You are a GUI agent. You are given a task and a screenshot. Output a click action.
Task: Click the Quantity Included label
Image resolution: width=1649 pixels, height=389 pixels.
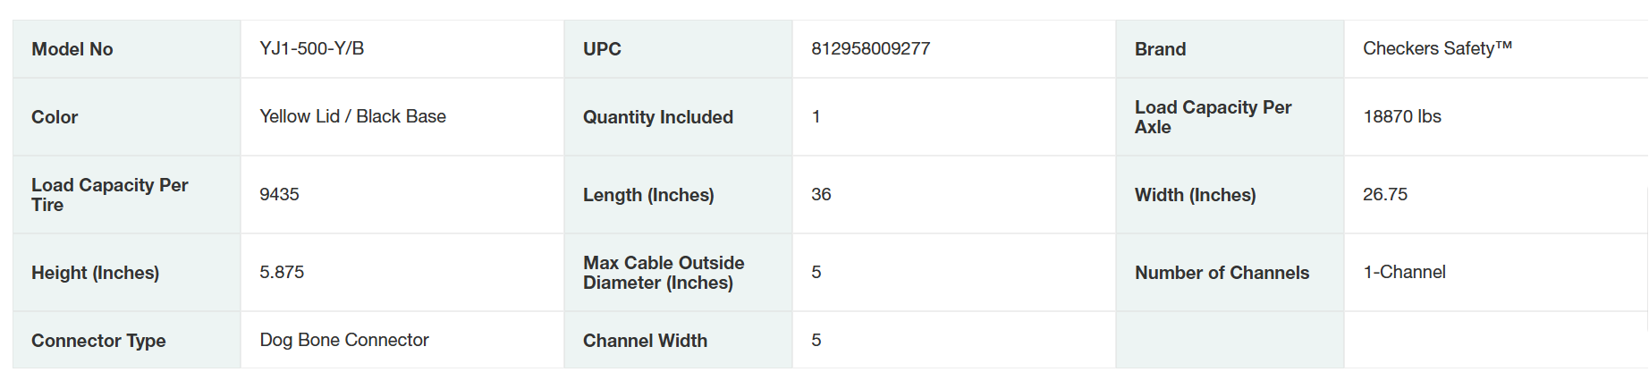pyautogui.click(x=657, y=117)
